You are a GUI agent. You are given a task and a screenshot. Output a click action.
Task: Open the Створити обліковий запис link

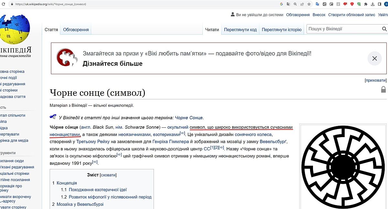(351, 15)
